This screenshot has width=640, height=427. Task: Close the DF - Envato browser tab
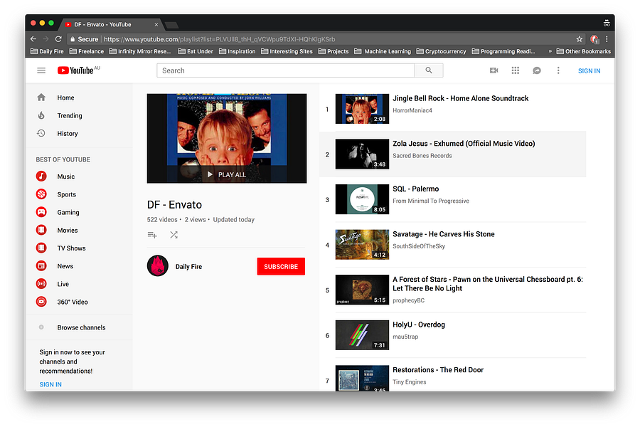coord(156,24)
